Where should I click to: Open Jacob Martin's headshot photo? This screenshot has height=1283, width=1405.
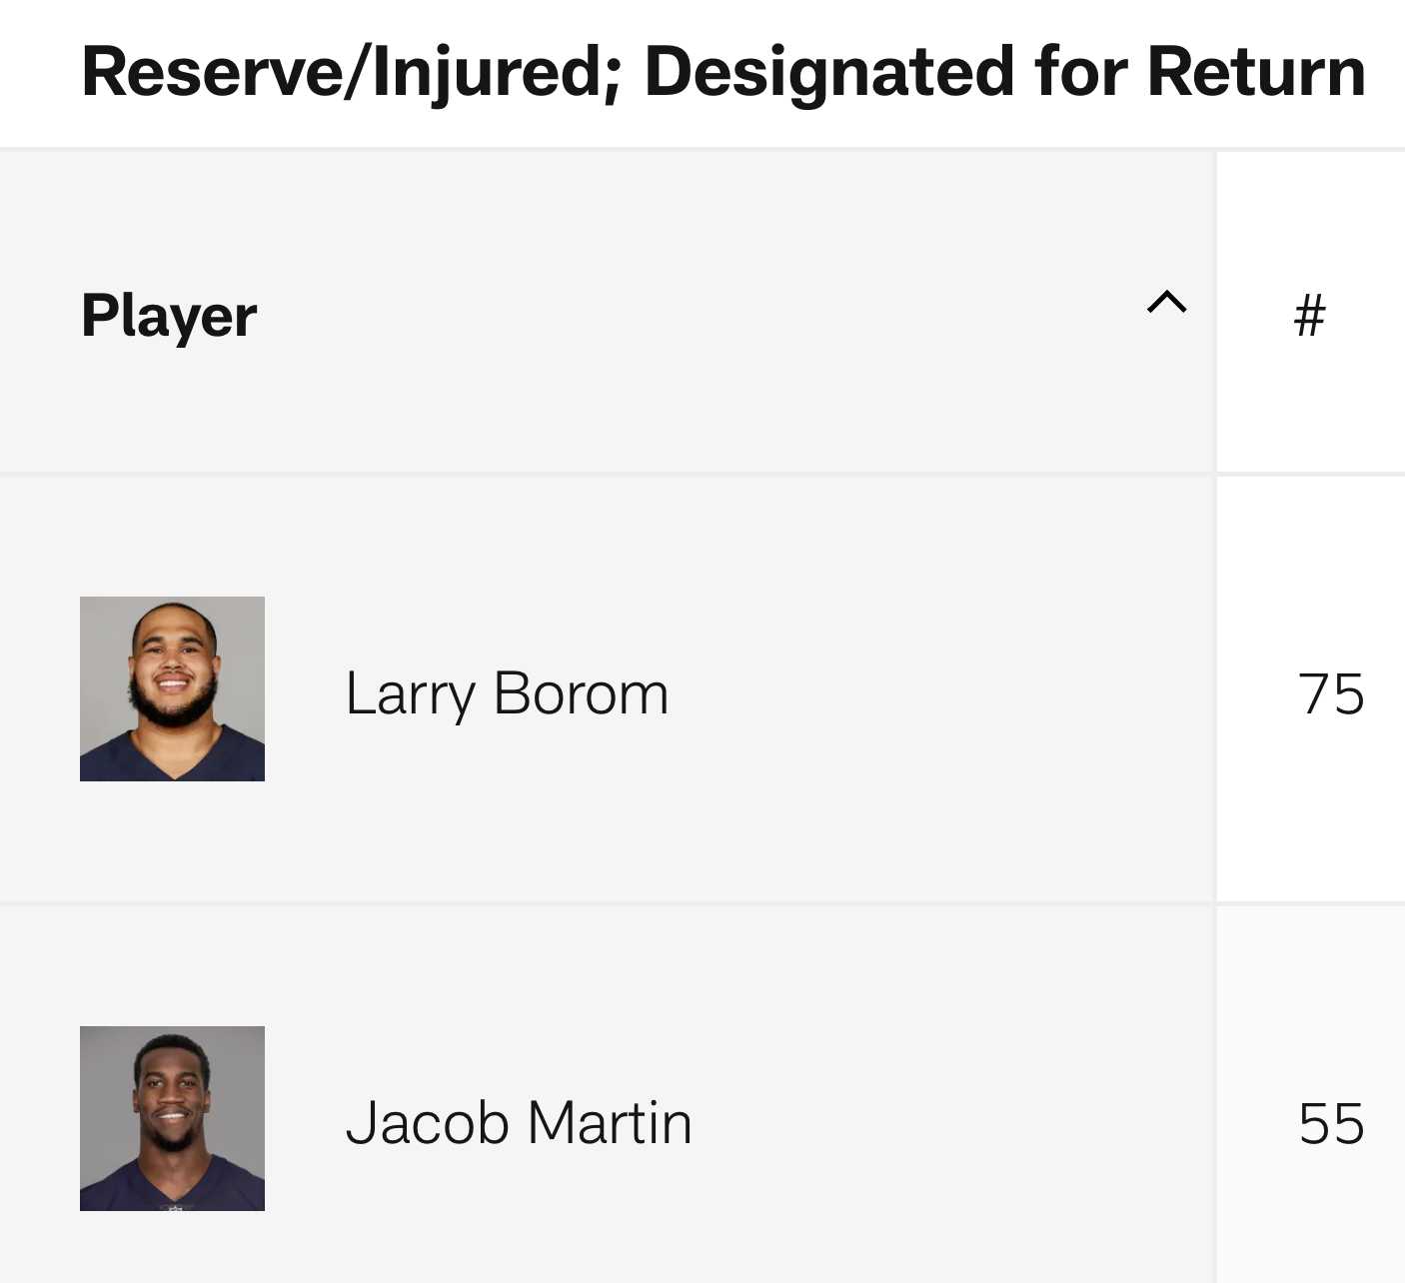pos(172,1118)
